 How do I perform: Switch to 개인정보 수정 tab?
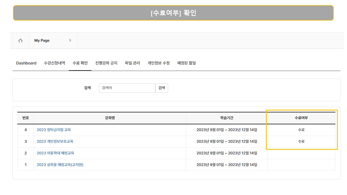coord(159,63)
